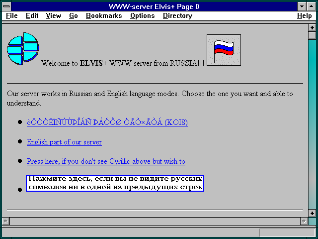Click the Russian flag image
The height and width of the screenshot is (239, 318).
pos(224,50)
